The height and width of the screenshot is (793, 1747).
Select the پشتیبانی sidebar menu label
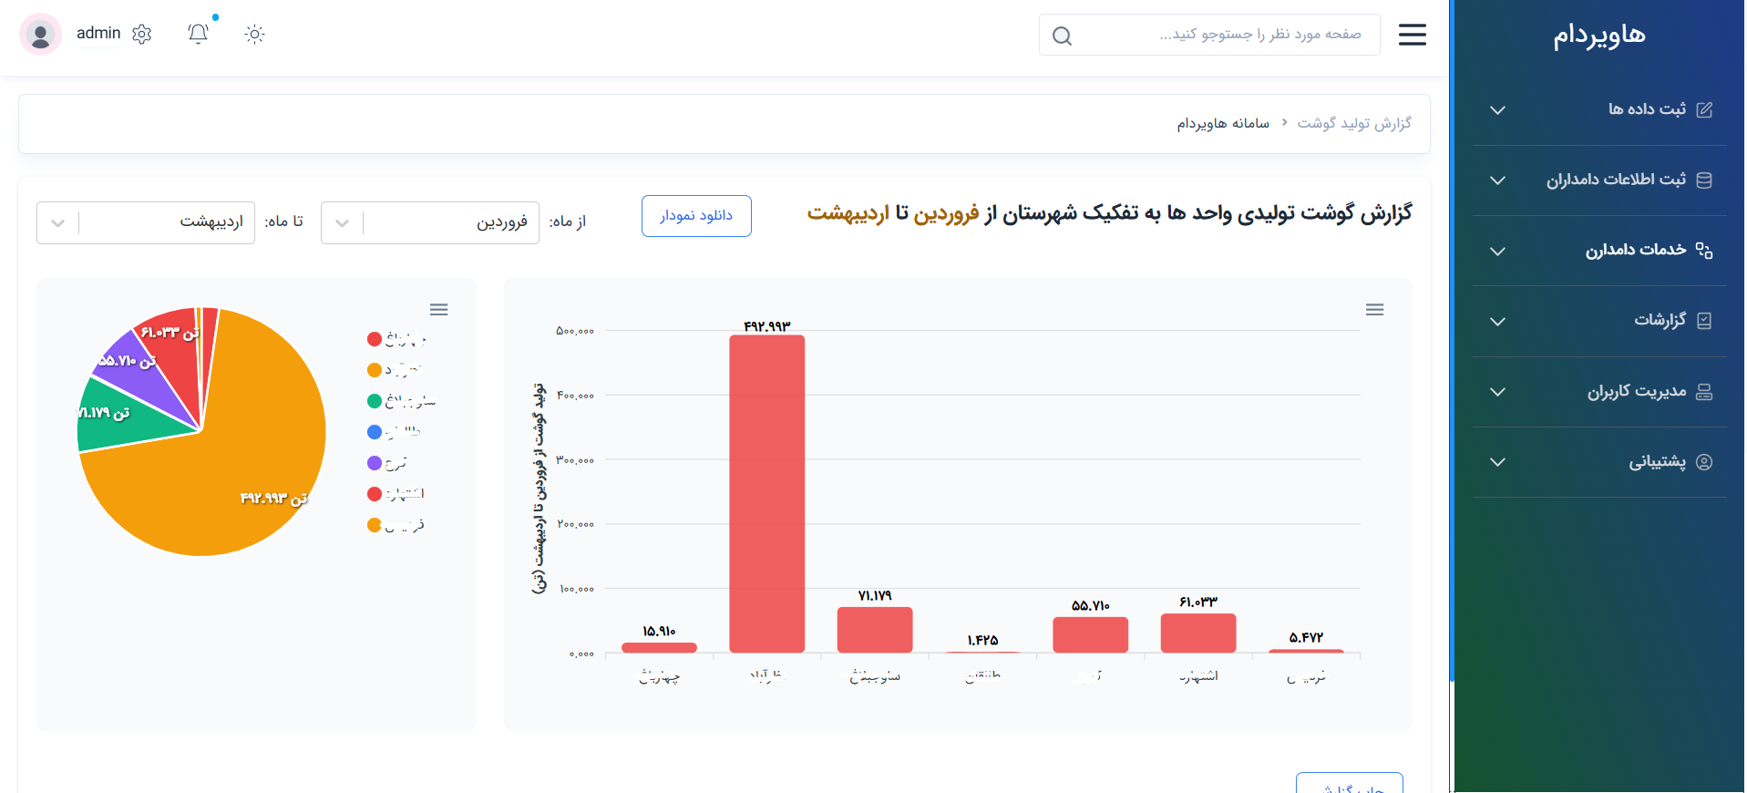1658,461
